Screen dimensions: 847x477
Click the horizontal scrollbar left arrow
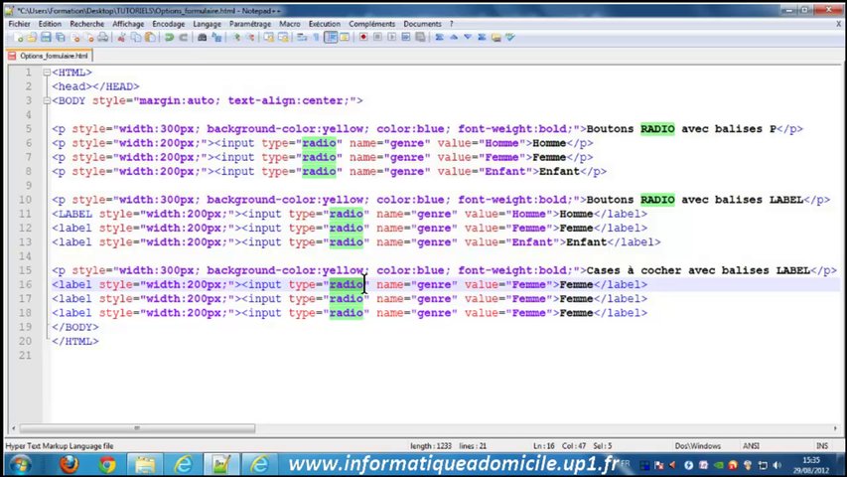pyautogui.click(x=13, y=428)
